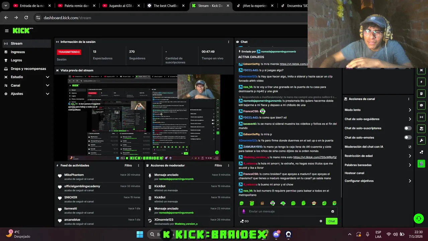Image resolution: width=428 pixels, height=241 pixels.
Task: Expand the Canal sidebar section
Action: (x=26, y=85)
